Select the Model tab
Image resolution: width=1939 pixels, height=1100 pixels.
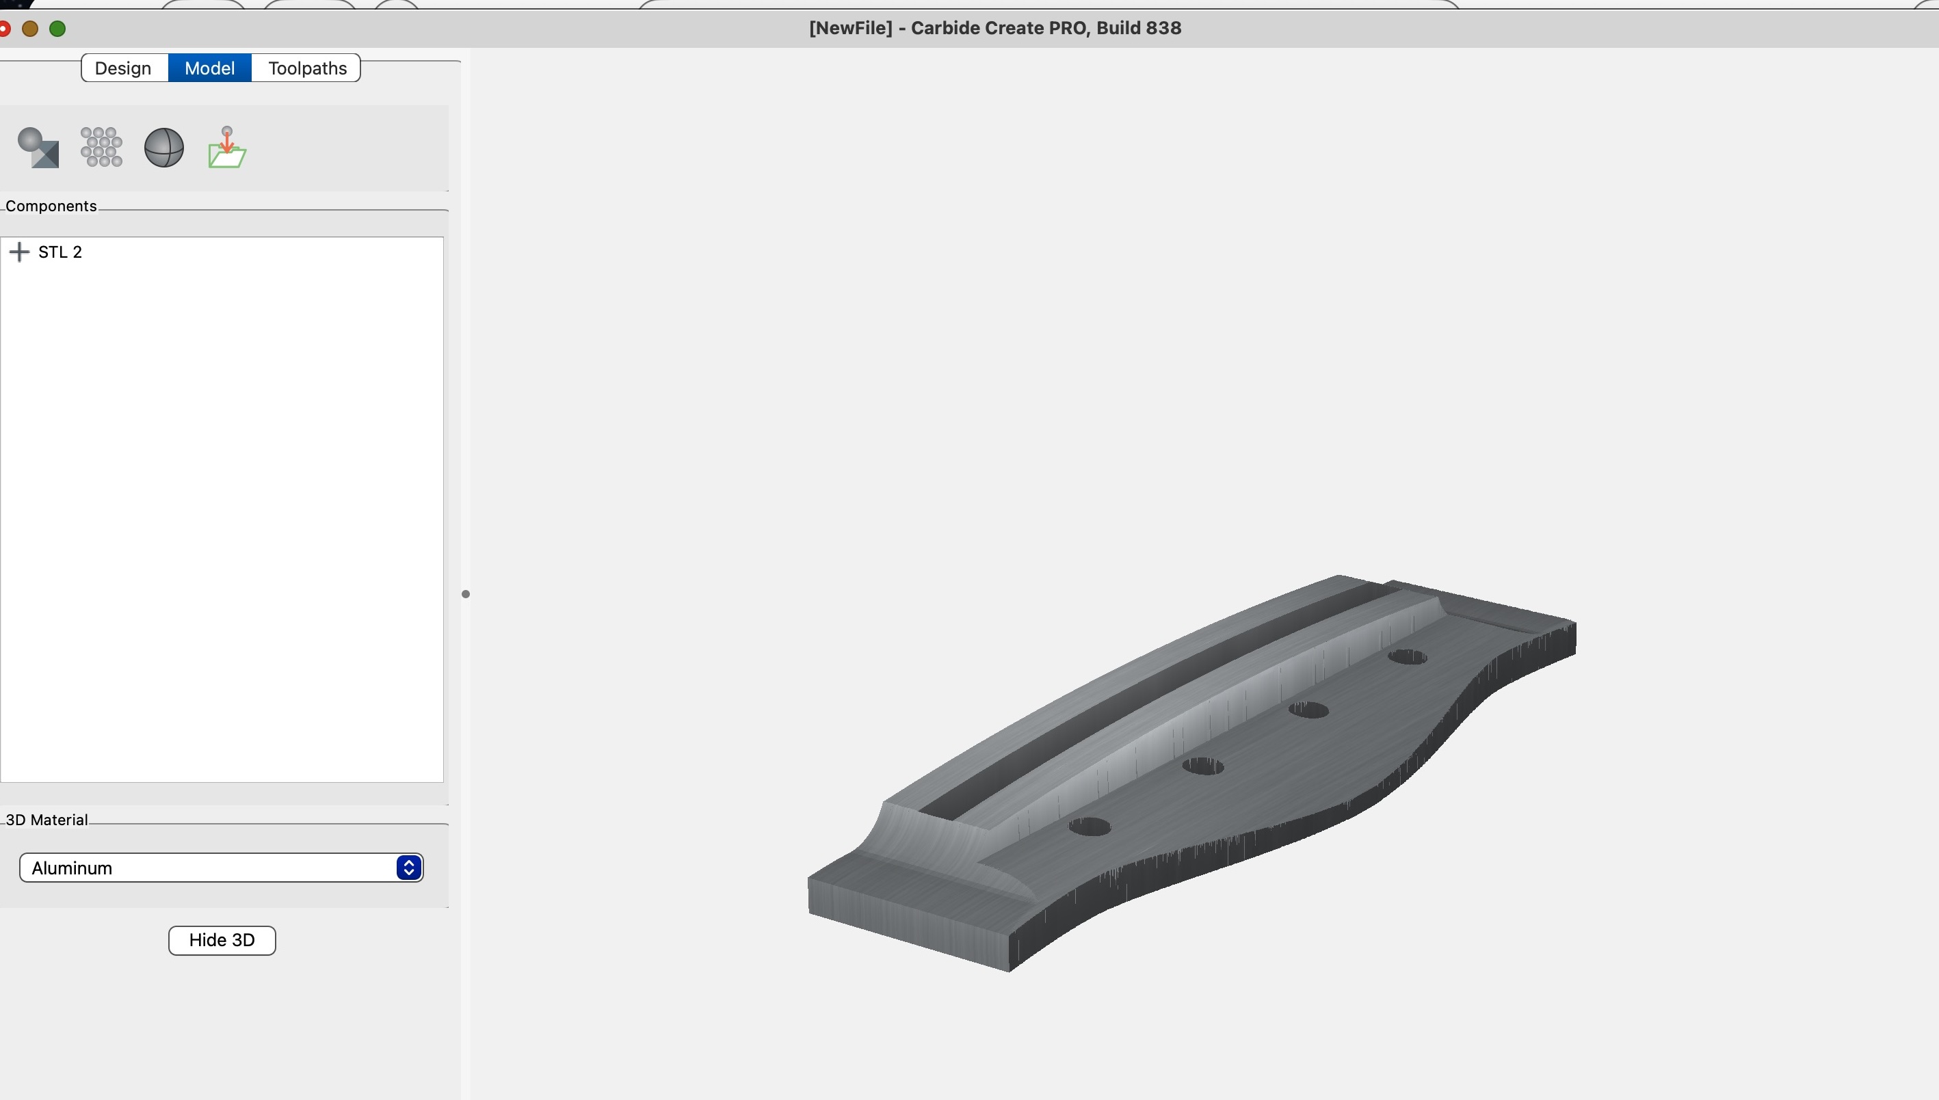209,68
